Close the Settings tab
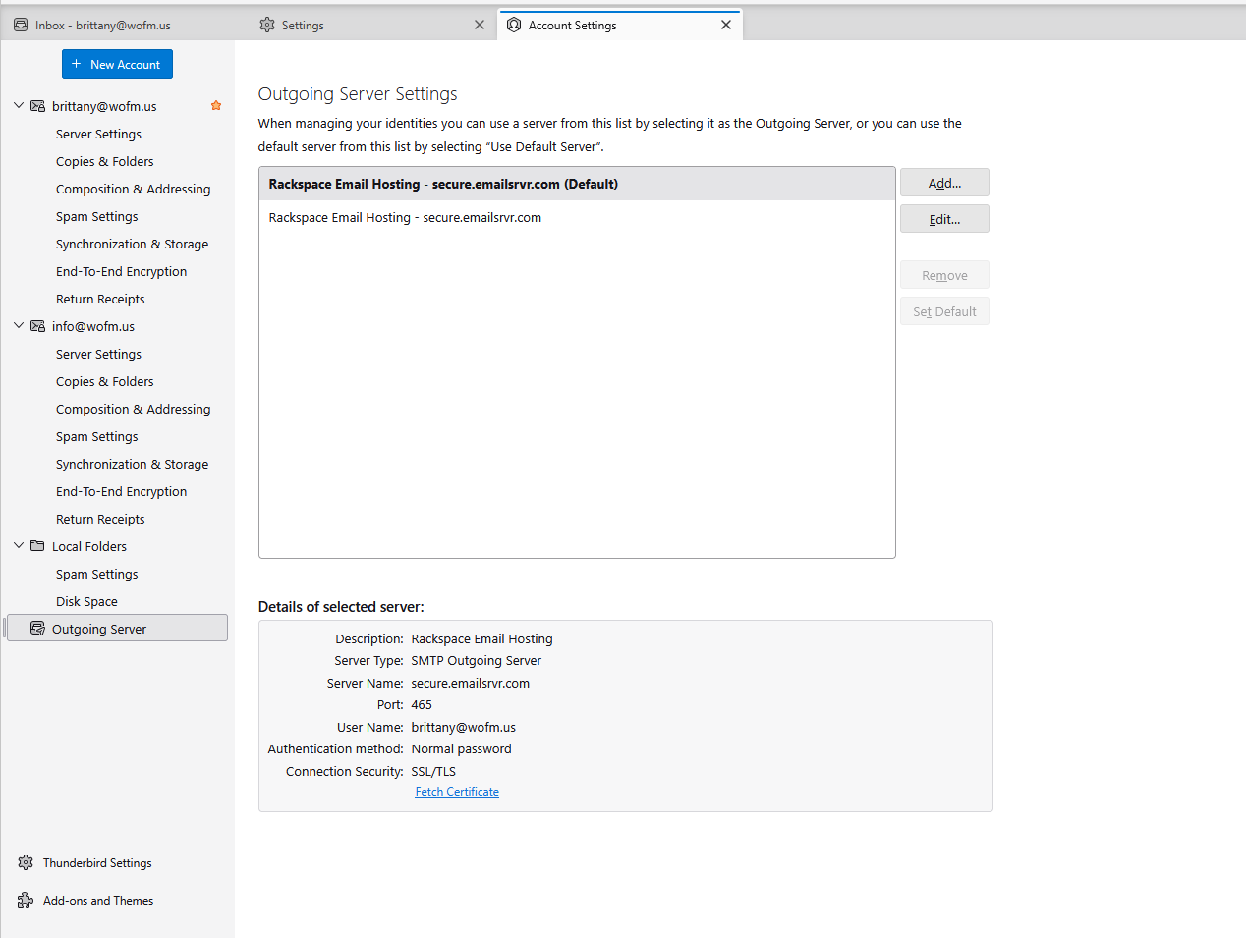Screen dimensions: 1246x938 480,25
